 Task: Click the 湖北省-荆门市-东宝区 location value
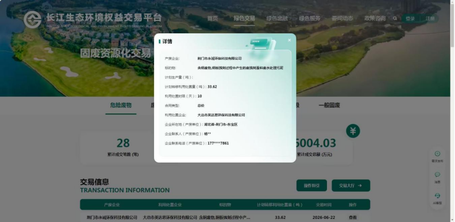(x=221, y=125)
